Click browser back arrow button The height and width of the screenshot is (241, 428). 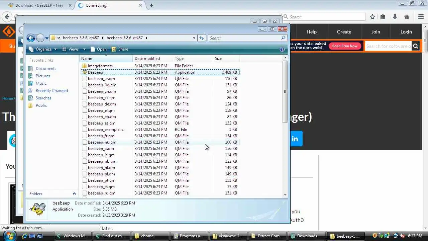pyautogui.click(x=7, y=16)
